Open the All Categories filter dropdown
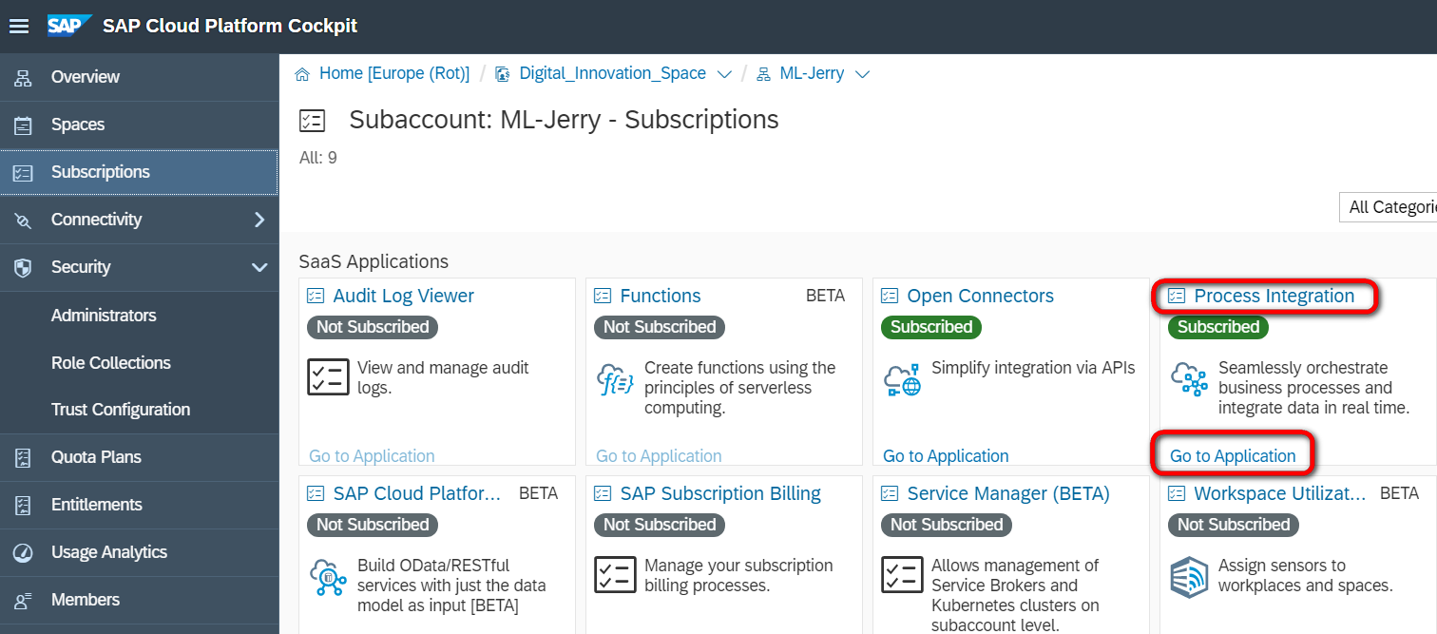 coord(1388,207)
